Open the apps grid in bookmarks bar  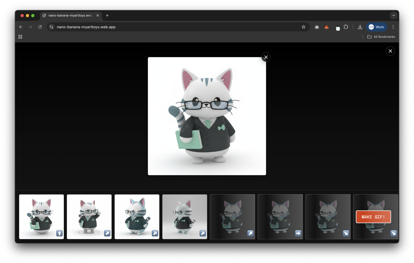point(20,37)
